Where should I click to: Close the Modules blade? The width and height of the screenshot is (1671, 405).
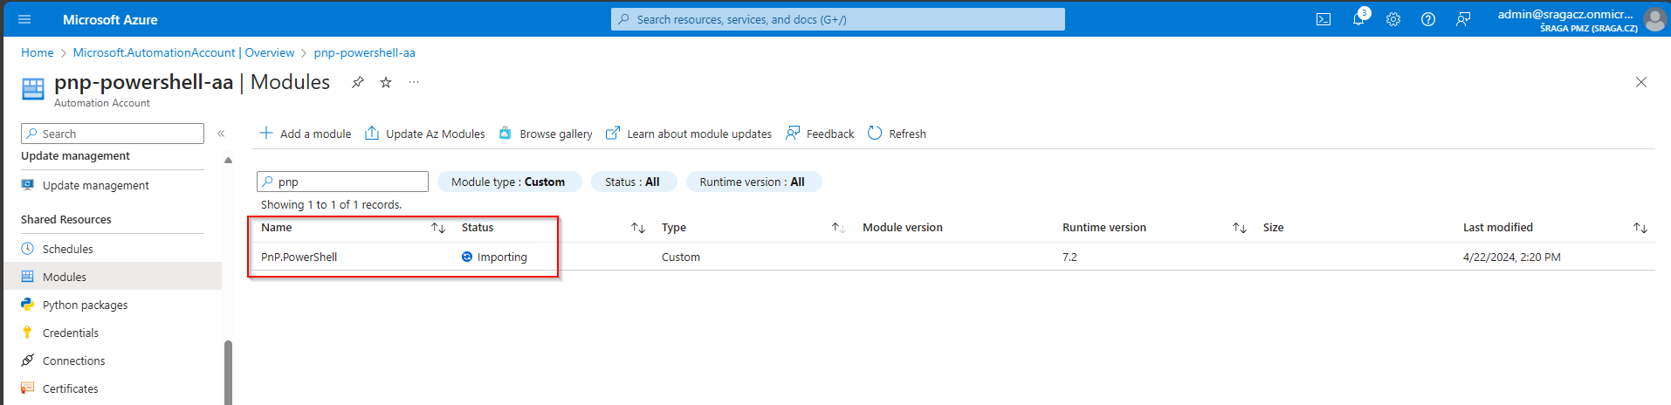pos(1641,82)
